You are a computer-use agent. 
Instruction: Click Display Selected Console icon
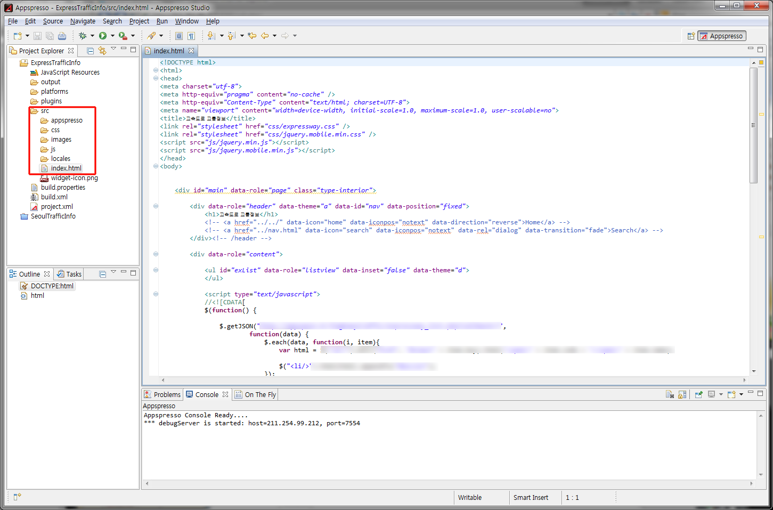(711, 394)
